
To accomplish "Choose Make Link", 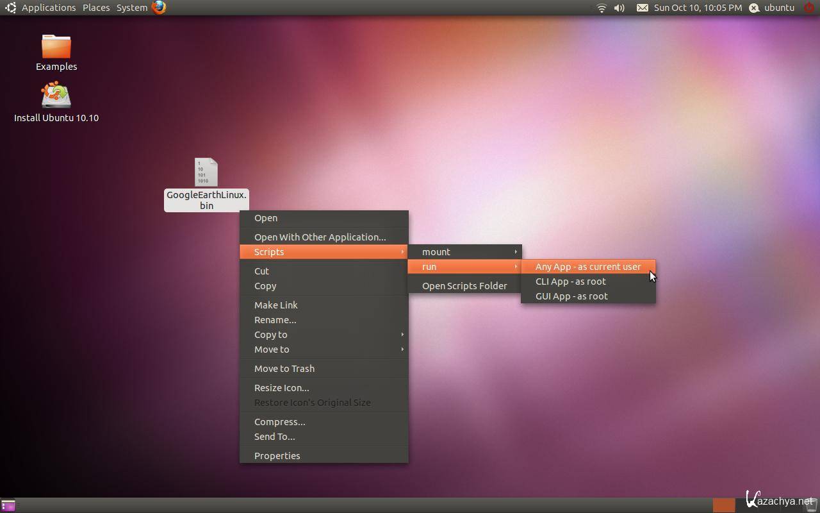I will [324, 305].
